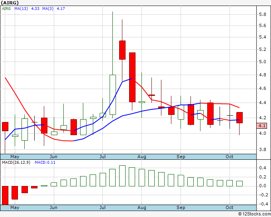
Task: Click the most negative red MACD bar
Action: coord(5,195)
